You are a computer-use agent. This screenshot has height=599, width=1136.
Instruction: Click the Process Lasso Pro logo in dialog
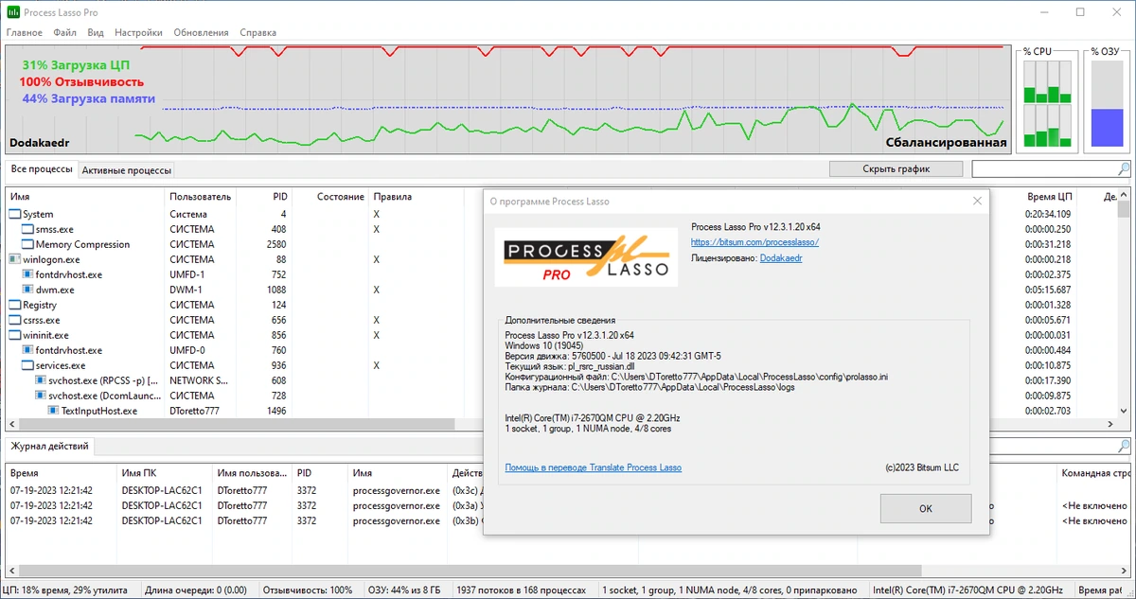click(586, 256)
